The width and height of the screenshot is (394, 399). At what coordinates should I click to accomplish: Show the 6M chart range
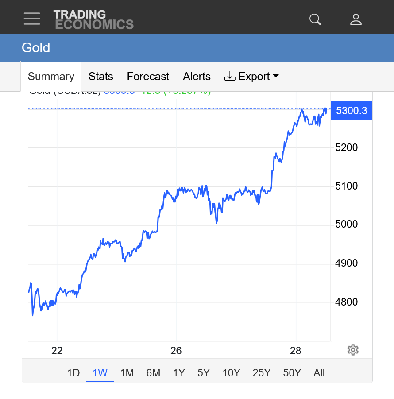[153, 373]
